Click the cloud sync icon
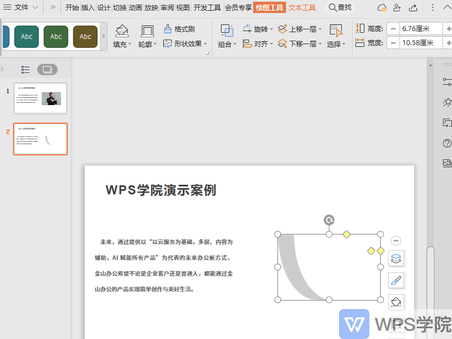 click(382, 7)
